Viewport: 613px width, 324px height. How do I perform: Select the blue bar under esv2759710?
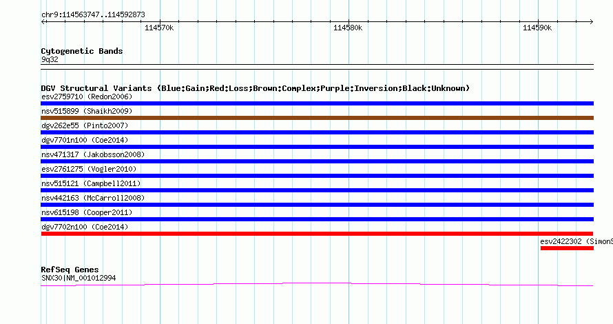click(x=317, y=103)
